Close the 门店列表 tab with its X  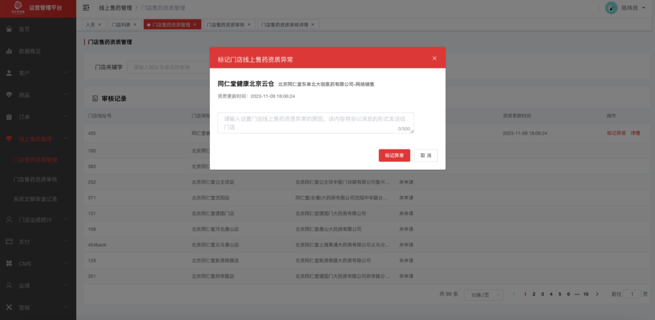click(136, 25)
